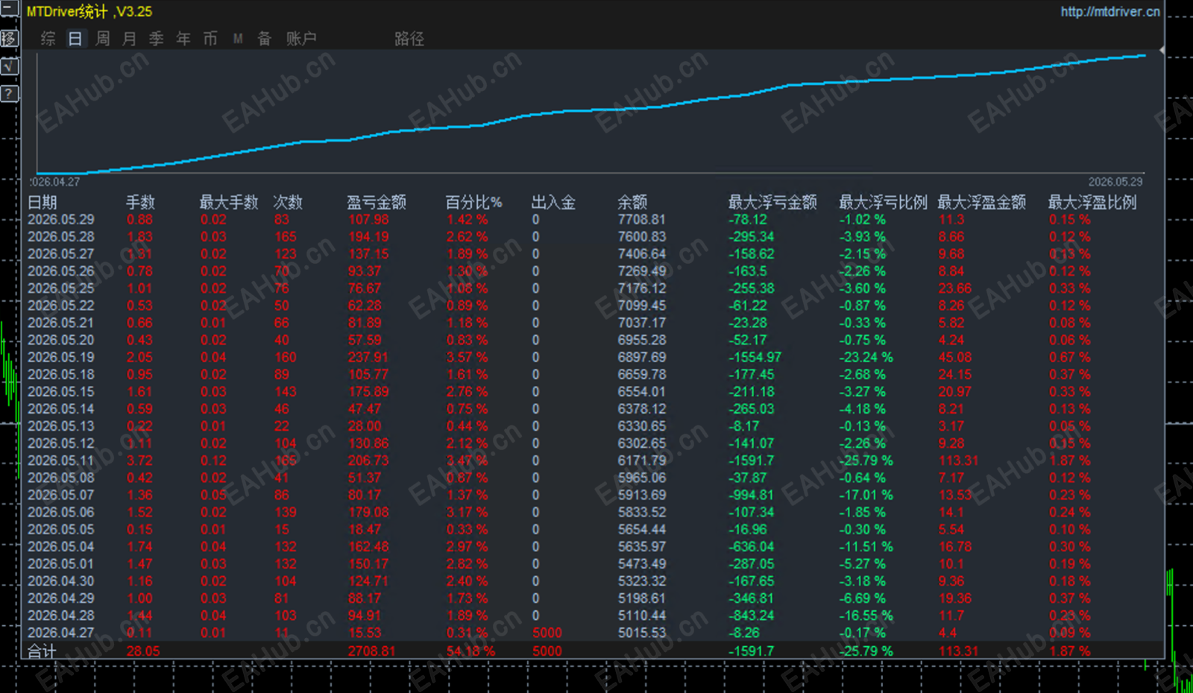Switch to the 综 summary tab
1193x693 pixels.
48,39
